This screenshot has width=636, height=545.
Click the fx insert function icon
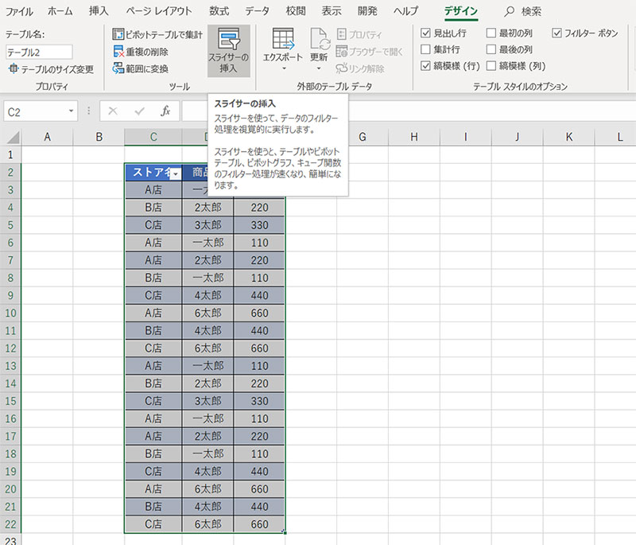pos(165,111)
